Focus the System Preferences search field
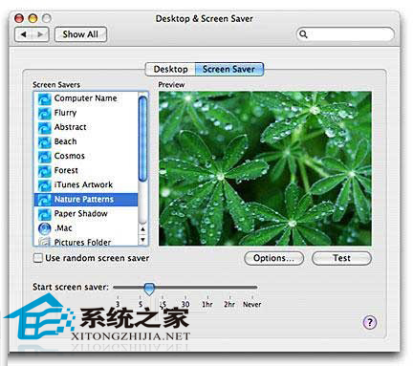 [345, 34]
